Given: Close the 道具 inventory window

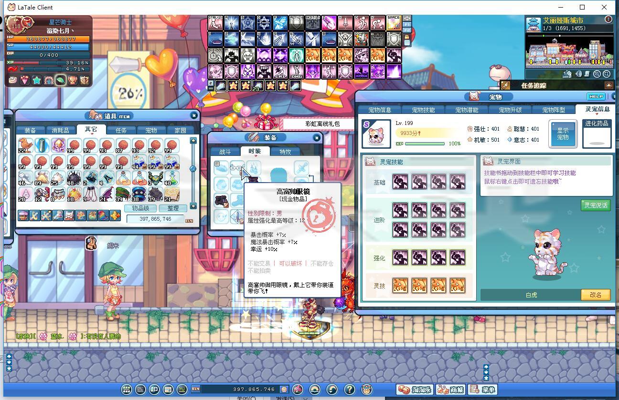Looking at the screenshot, I should [194, 115].
